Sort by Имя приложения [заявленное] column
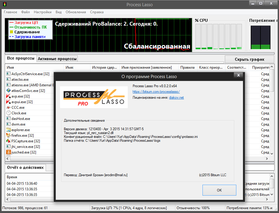Image resolution: width=279 pixels, height=213 pixels. pyautogui.click(x=149, y=67)
